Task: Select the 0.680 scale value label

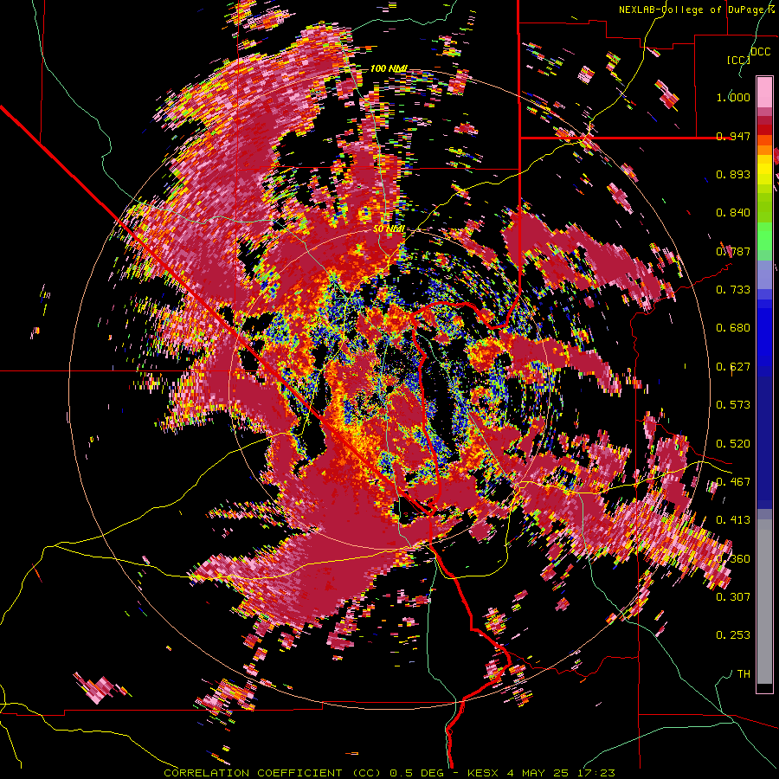Action: (733, 328)
